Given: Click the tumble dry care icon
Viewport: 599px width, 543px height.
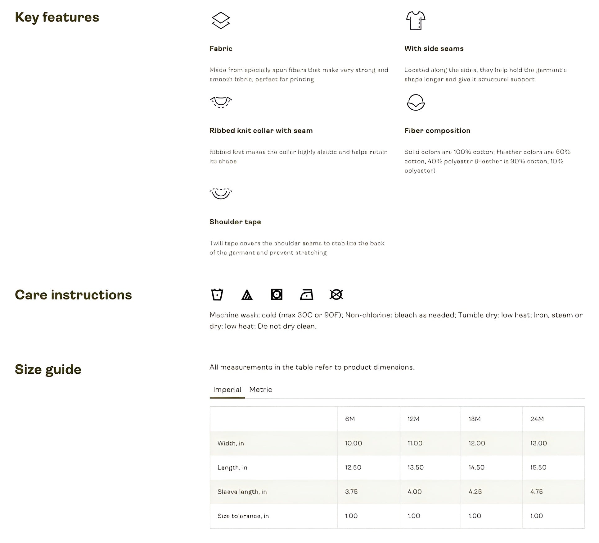Looking at the screenshot, I should tap(277, 294).
